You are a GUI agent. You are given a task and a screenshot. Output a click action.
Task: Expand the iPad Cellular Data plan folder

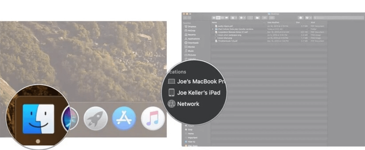(213, 29)
